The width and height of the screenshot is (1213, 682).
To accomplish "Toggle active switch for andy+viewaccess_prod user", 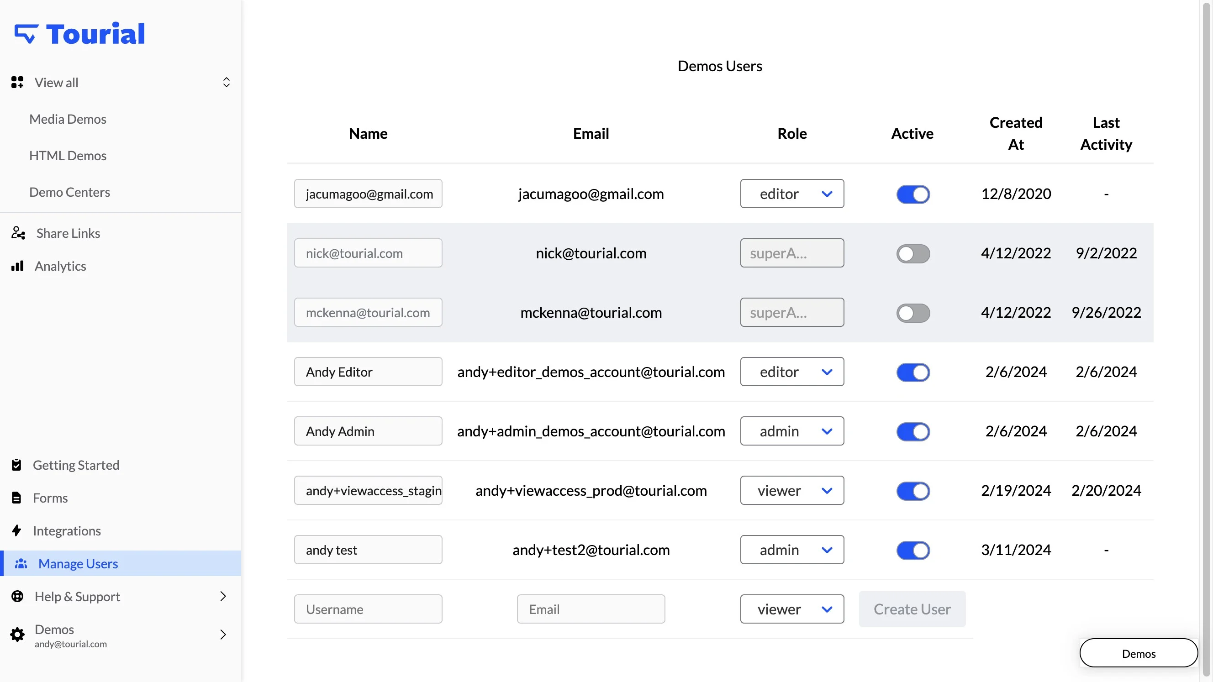I will click(913, 490).
